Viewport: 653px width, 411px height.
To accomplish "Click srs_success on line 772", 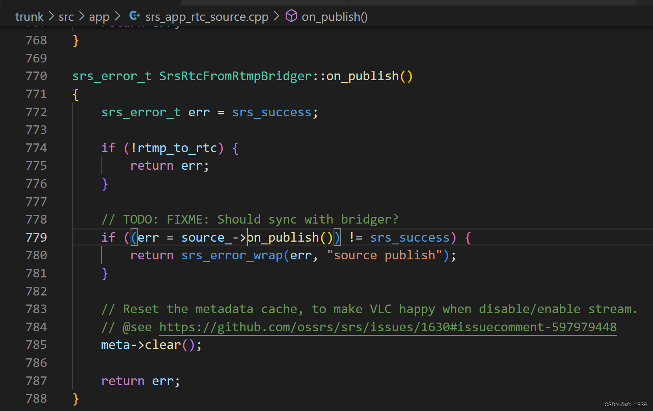I will [x=272, y=112].
